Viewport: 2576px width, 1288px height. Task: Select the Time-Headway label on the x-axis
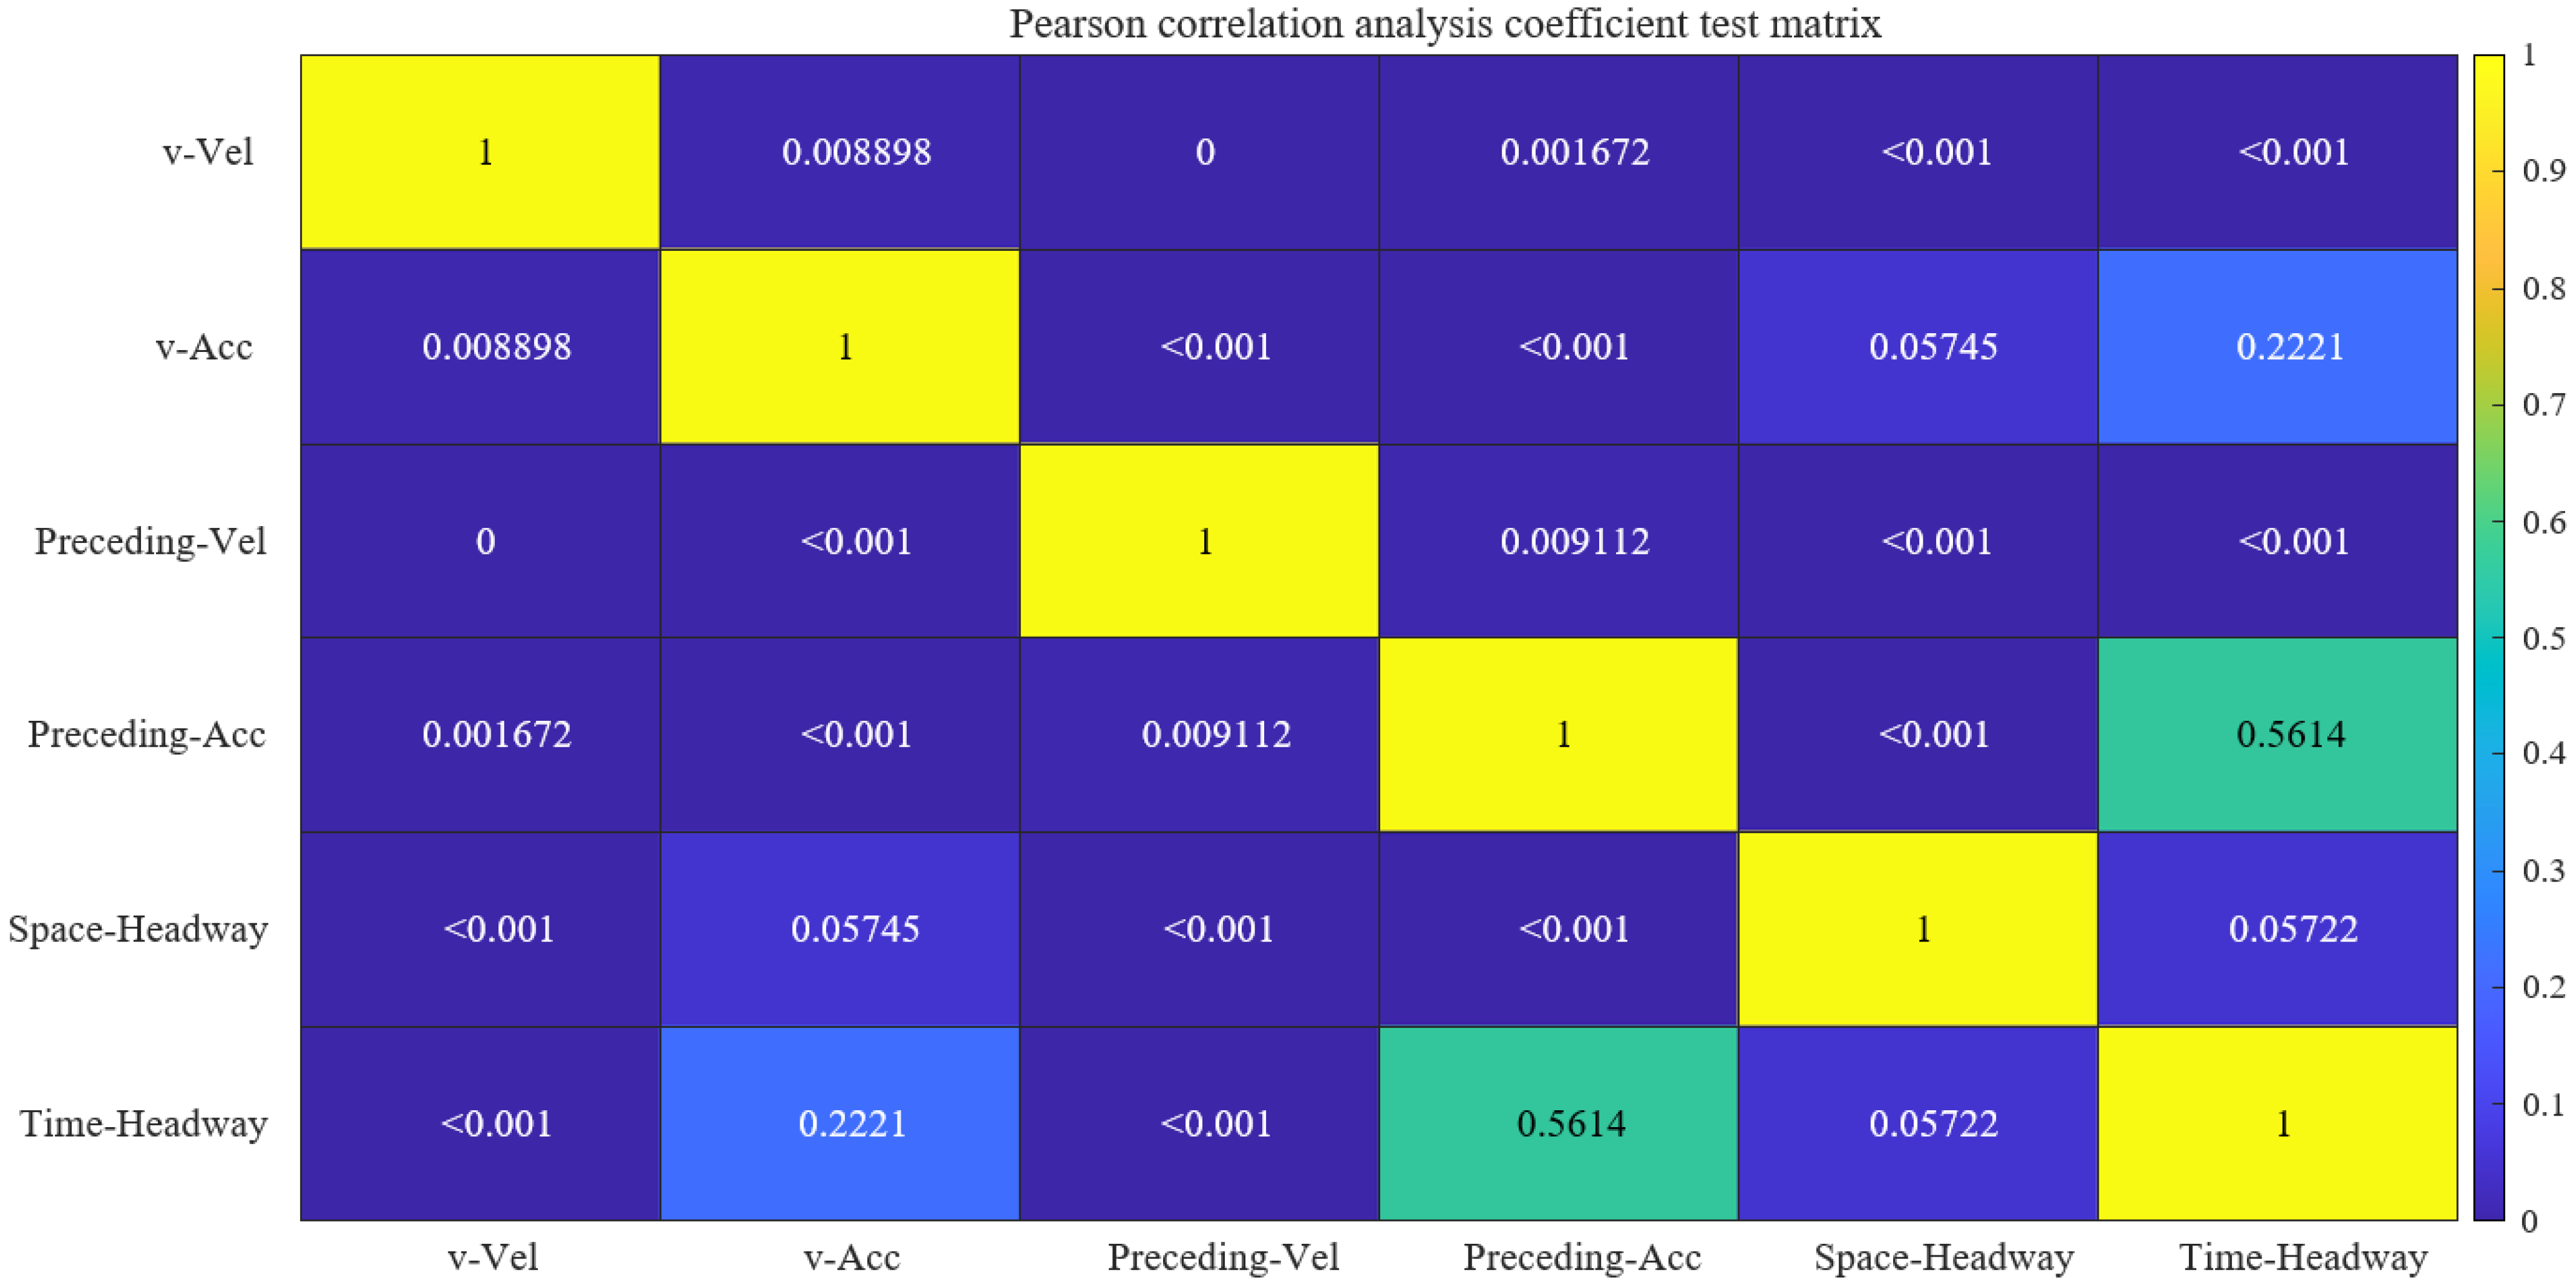click(x=2303, y=1257)
